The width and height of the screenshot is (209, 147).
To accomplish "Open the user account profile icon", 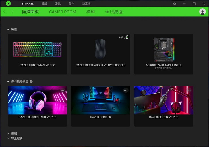I will pos(202,12).
